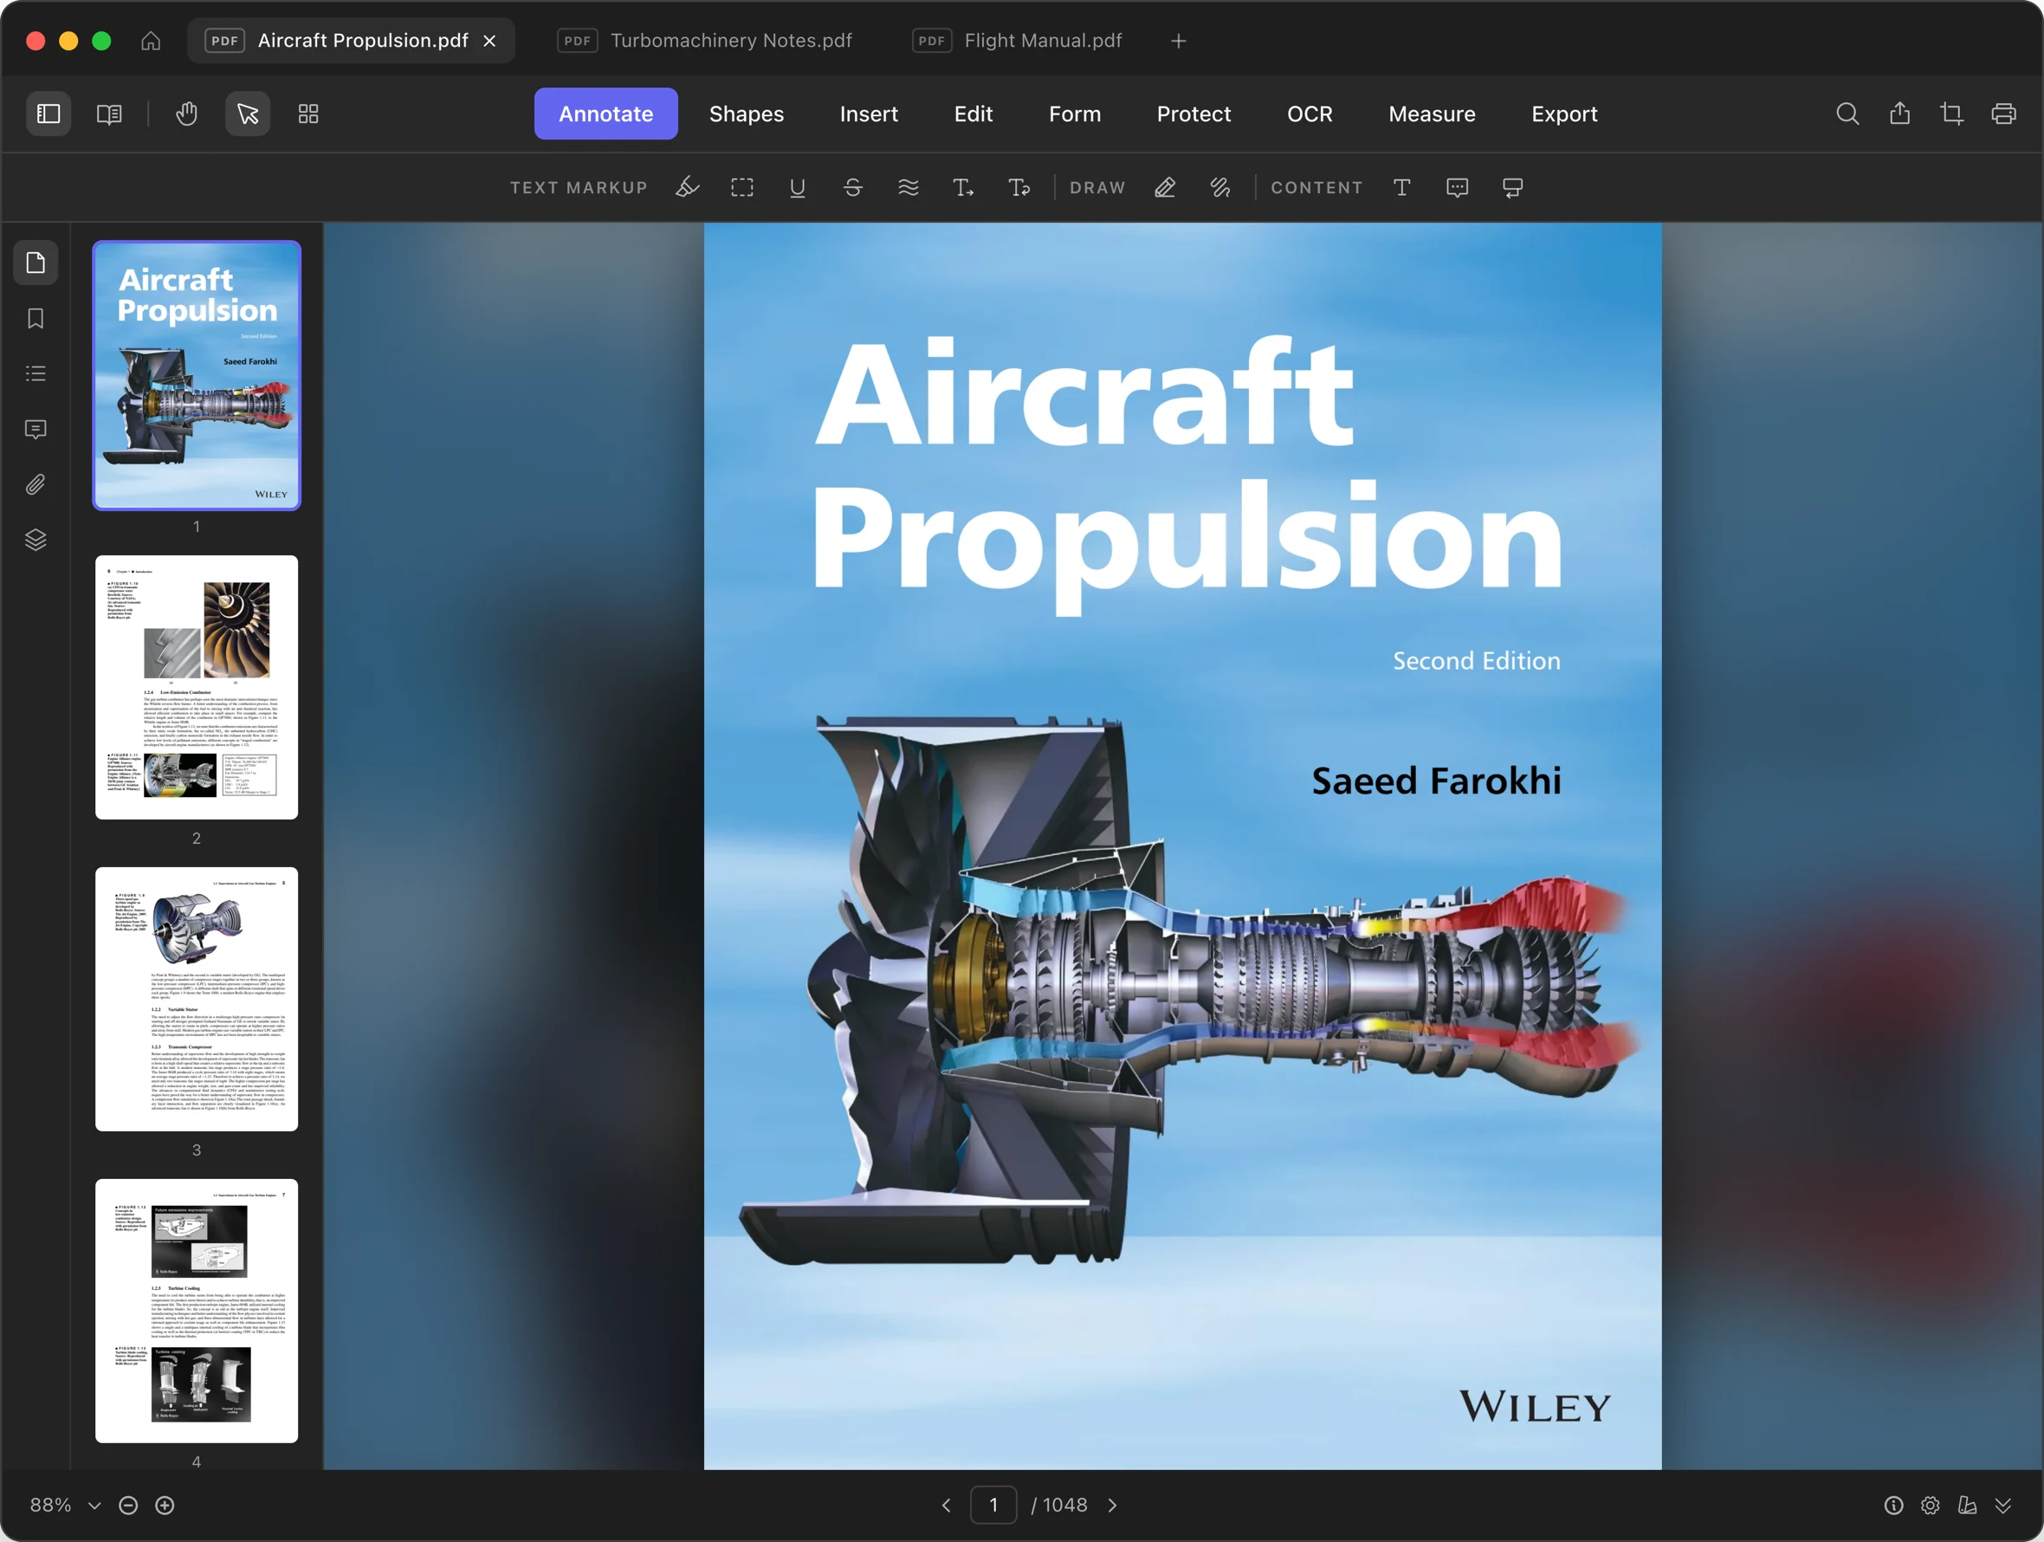Select the comment note tool
The image size is (2044, 1542).
(x=1458, y=188)
